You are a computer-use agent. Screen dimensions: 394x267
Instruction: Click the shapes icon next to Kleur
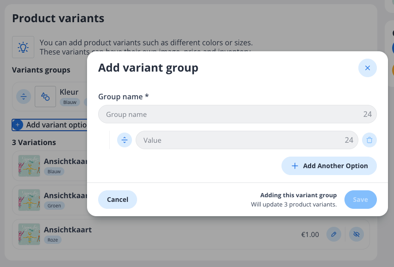45,97
